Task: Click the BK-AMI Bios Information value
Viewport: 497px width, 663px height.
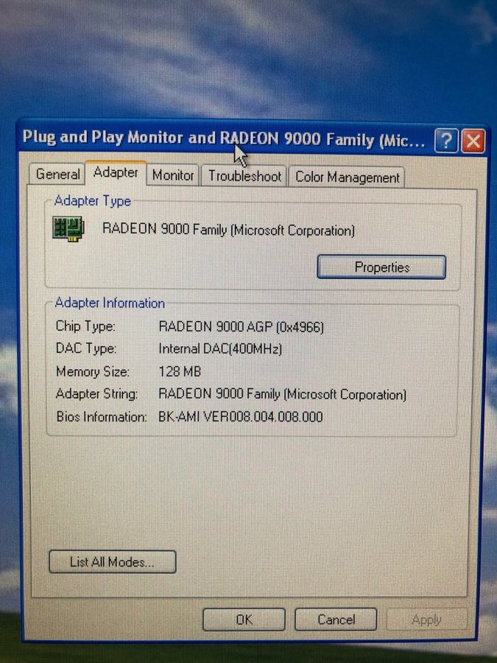Action: [240, 417]
